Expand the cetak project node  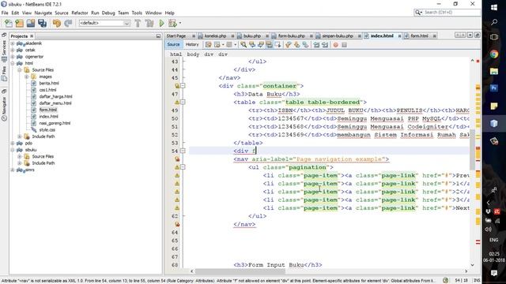pos(13,50)
